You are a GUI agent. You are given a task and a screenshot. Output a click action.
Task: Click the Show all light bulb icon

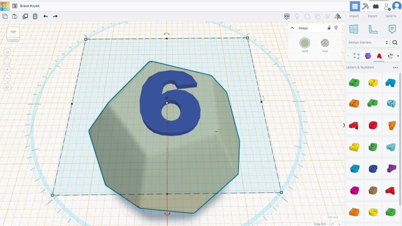click(x=297, y=16)
